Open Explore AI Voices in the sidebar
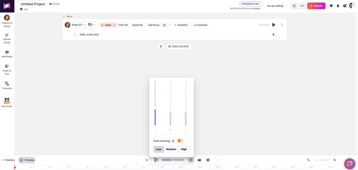 (x=7, y=21)
